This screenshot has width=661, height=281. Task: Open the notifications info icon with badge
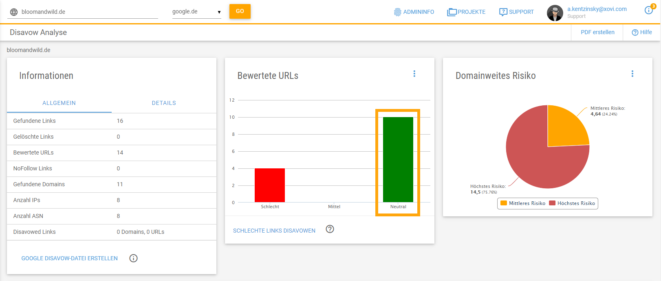(649, 10)
